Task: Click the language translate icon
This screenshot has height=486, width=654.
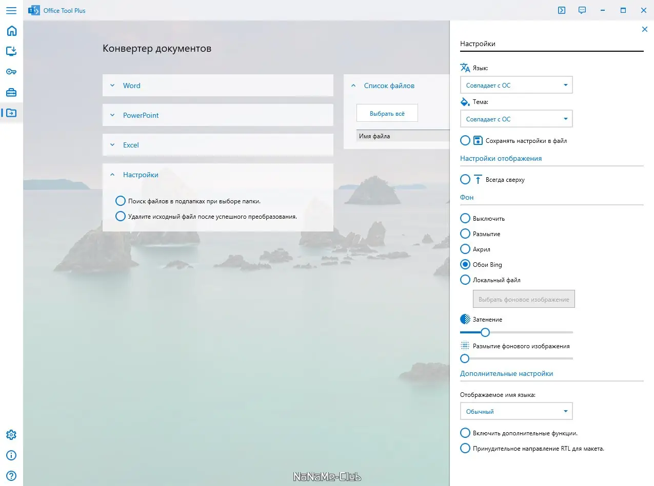Action: click(465, 68)
